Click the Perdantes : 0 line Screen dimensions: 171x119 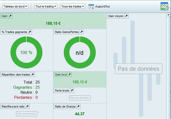coord(26,97)
